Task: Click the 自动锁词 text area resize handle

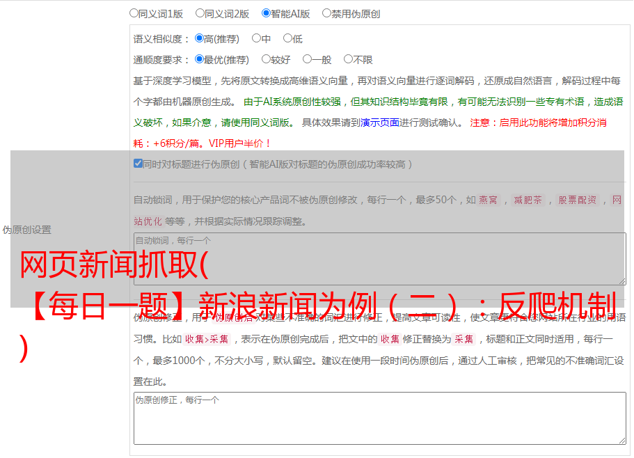Action: click(621, 281)
